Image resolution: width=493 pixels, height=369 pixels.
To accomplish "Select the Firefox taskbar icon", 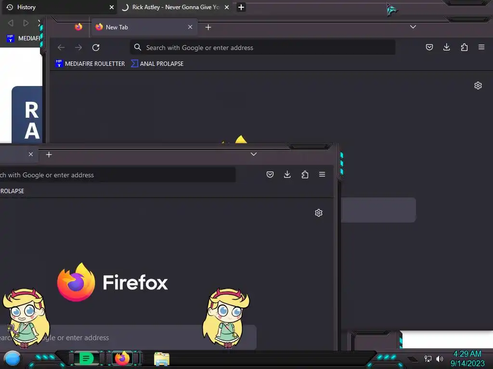I will click(122, 358).
